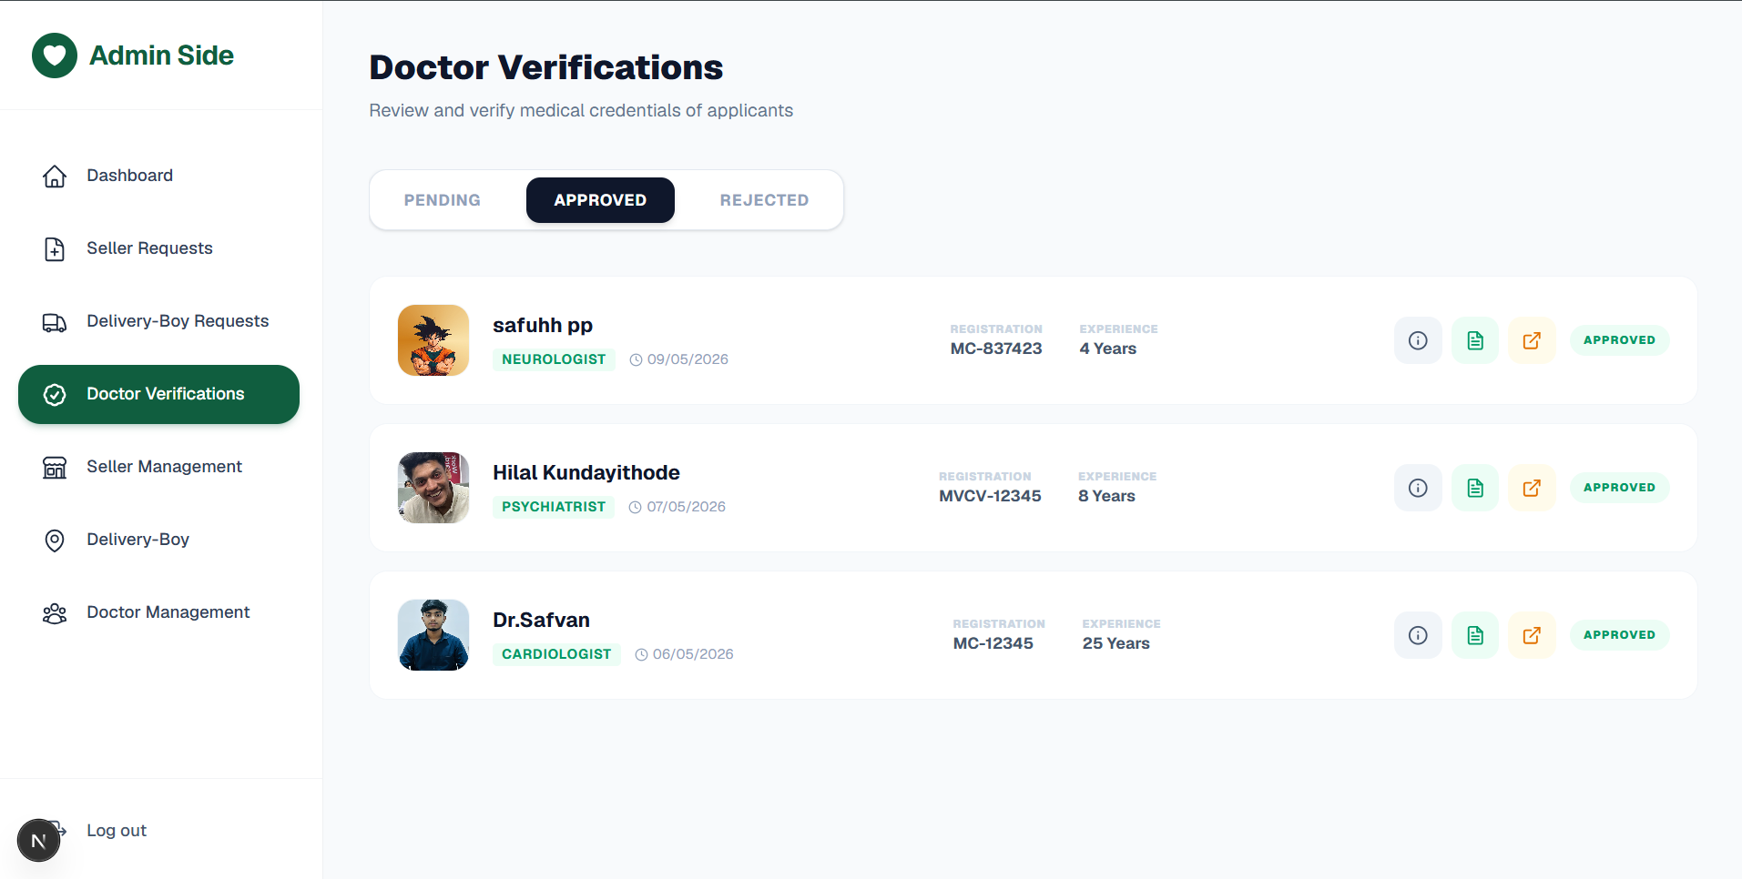Image resolution: width=1742 pixels, height=879 pixels.
Task: Open the document icon for Hilal Kundayithode
Action: pyautogui.click(x=1475, y=488)
